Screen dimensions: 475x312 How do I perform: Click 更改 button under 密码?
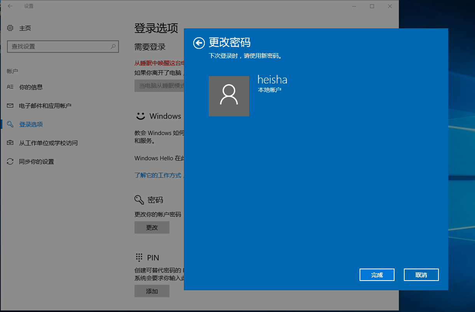click(152, 227)
